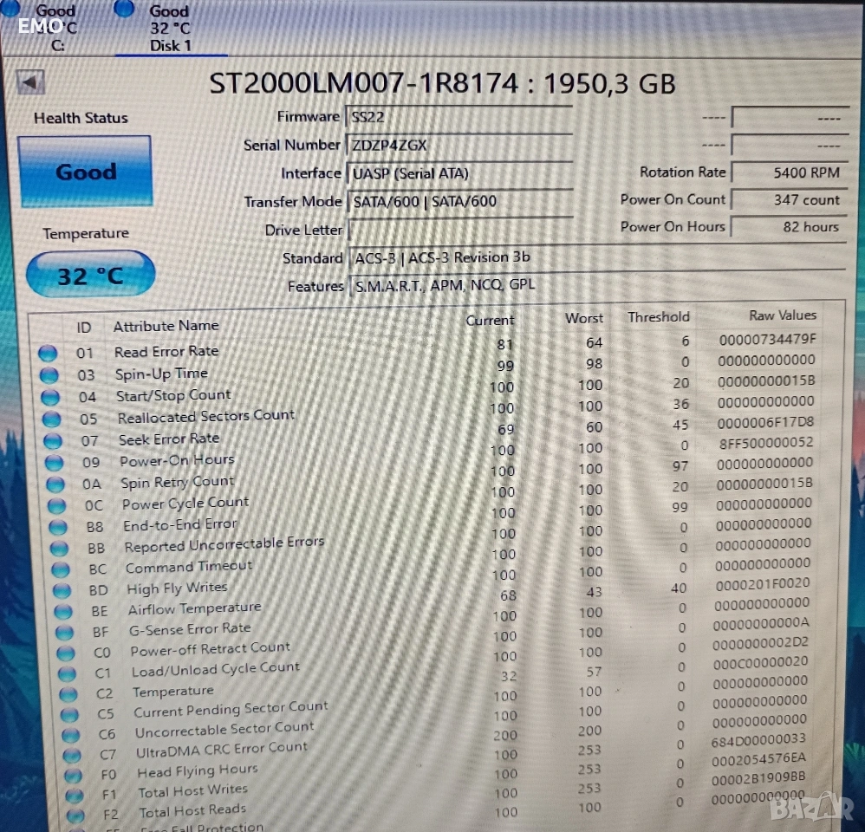The width and height of the screenshot is (865, 832).
Task: Go to previous disk with arrow button
Action: tap(30, 82)
